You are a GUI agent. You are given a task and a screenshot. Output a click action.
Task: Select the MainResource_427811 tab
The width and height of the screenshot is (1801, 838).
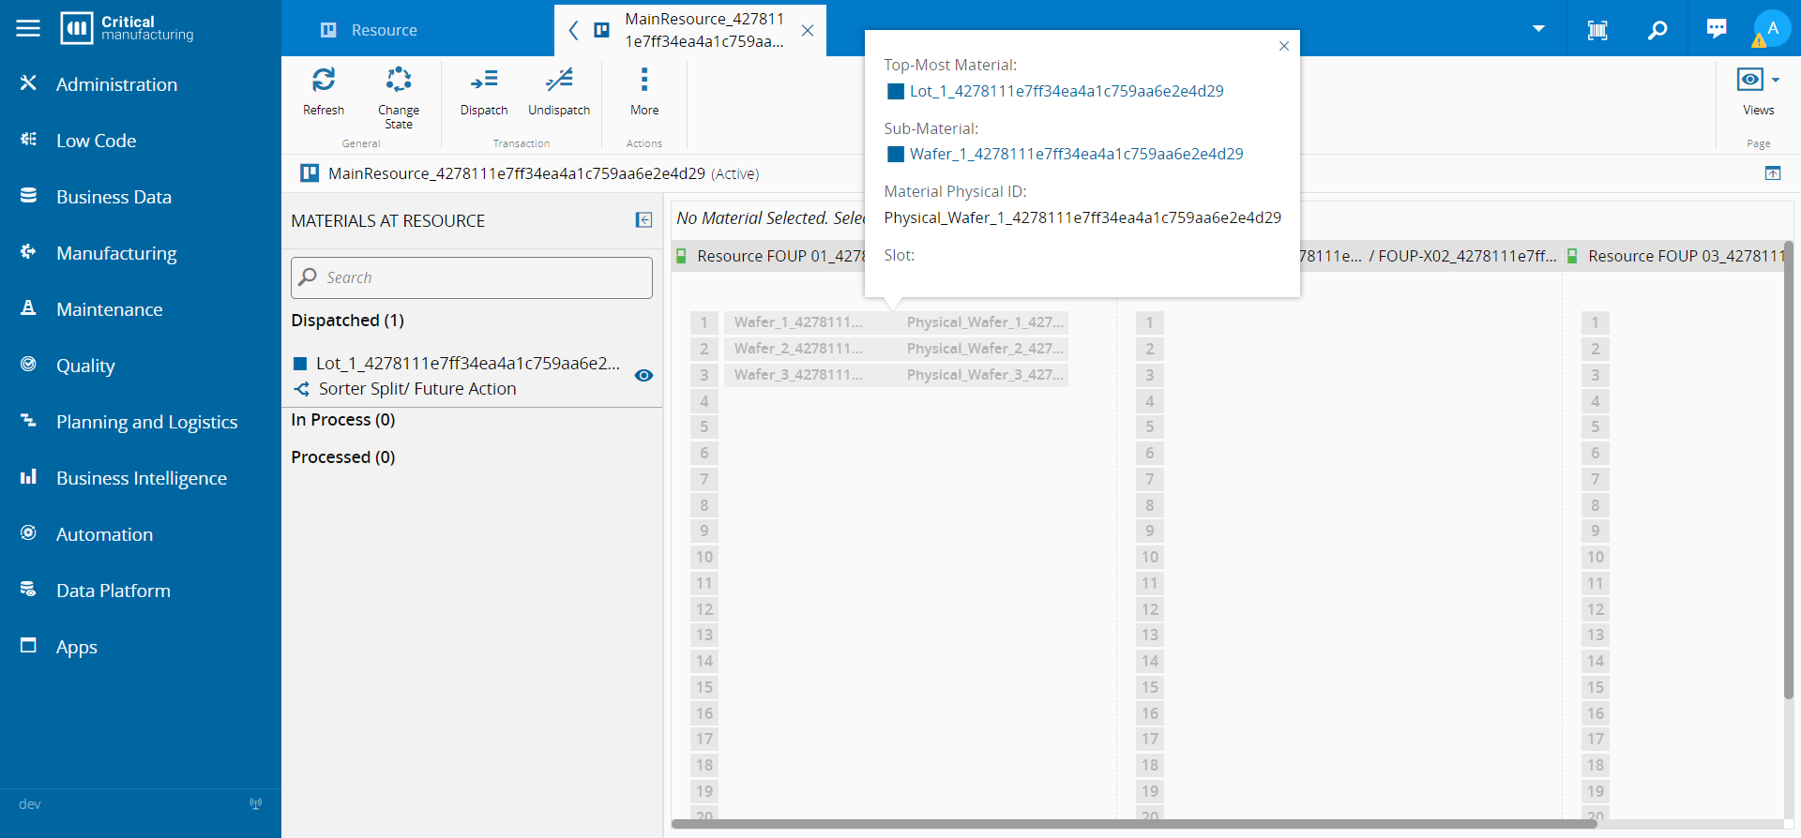(x=704, y=30)
